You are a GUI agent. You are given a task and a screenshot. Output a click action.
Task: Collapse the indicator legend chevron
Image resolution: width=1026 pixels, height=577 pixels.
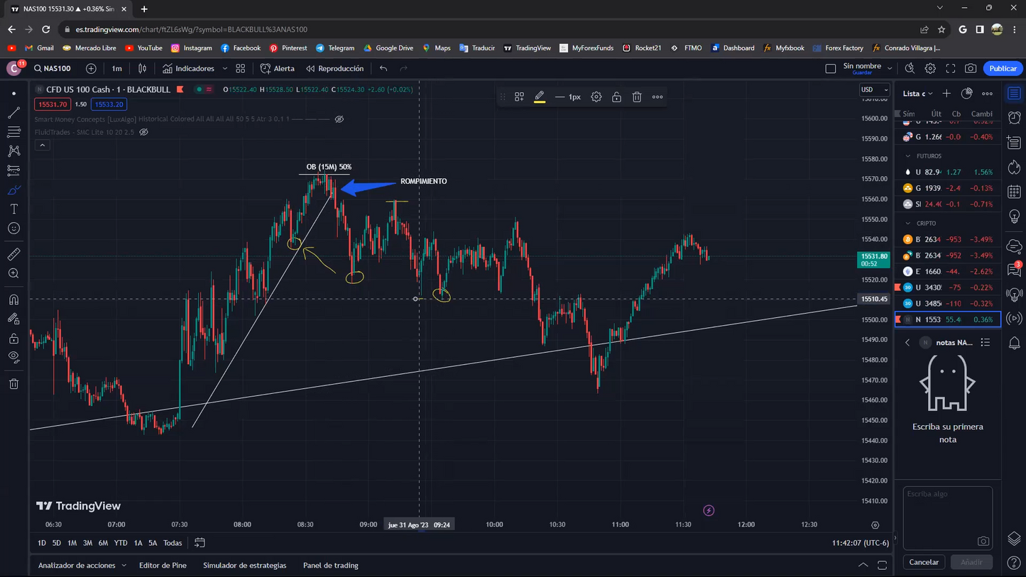43,145
